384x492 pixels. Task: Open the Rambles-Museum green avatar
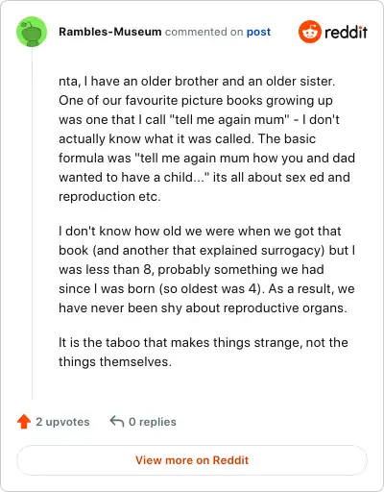tap(32, 32)
